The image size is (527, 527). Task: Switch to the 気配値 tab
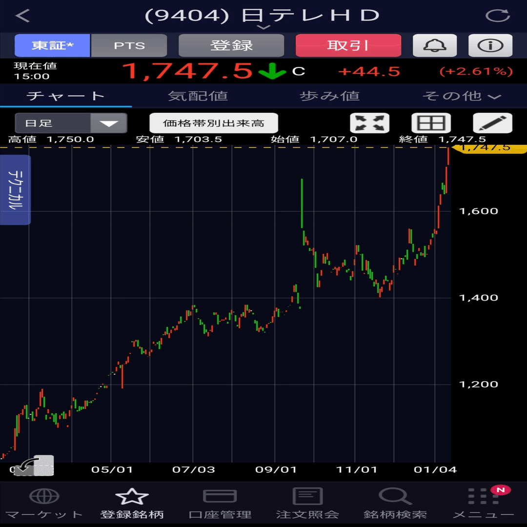198,96
